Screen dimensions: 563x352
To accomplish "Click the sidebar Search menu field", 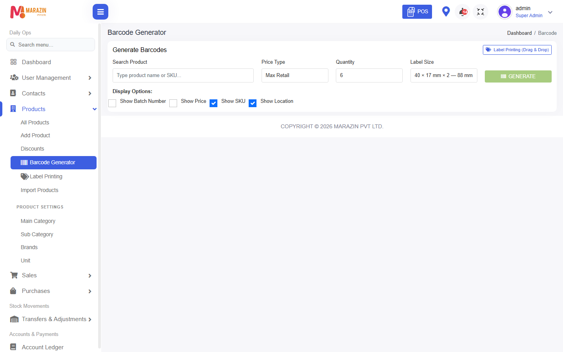I will pos(50,45).
